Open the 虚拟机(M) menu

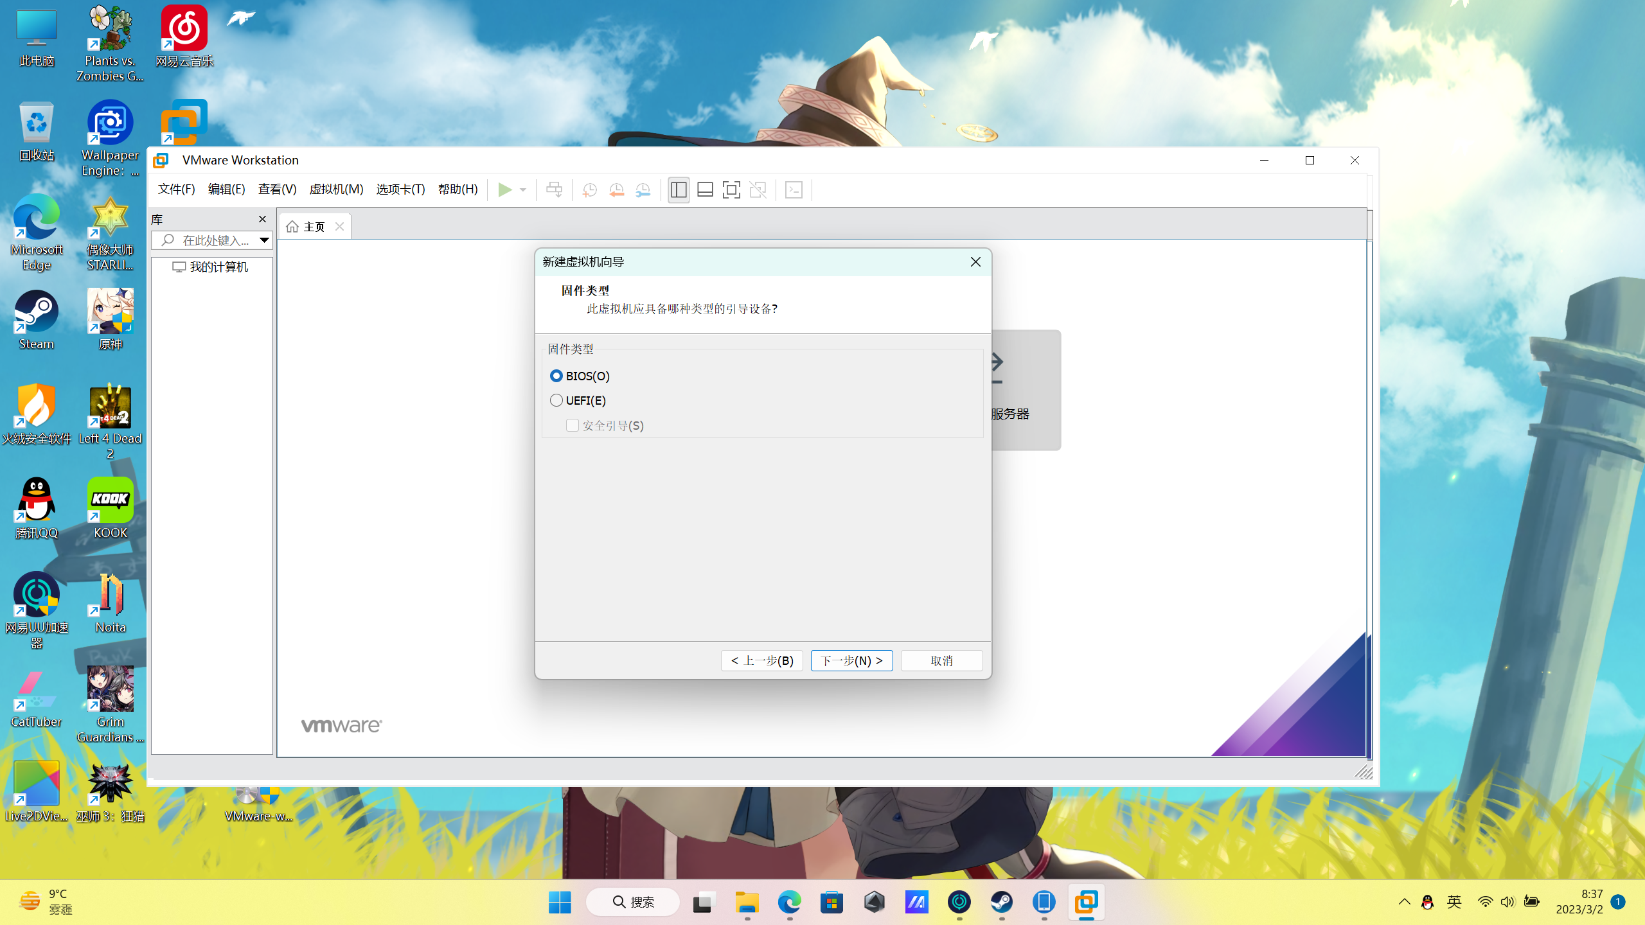[x=336, y=189]
